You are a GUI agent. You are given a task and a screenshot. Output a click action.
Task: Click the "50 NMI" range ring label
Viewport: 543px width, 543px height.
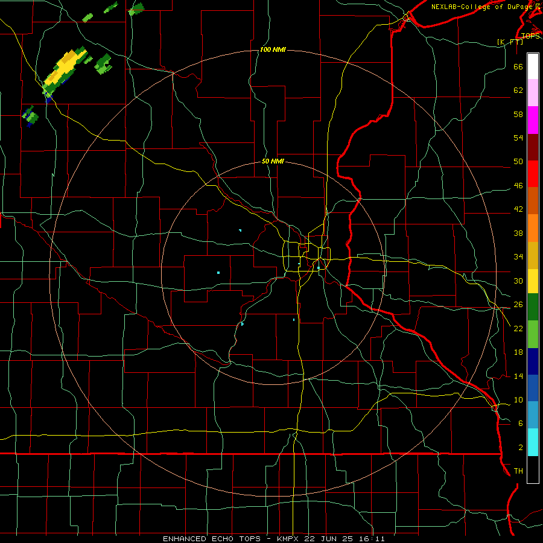tap(273, 161)
